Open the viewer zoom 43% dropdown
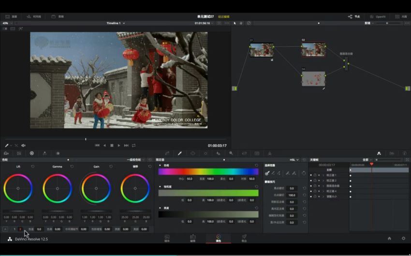This screenshot has height=256, width=411. coord(7,23)
